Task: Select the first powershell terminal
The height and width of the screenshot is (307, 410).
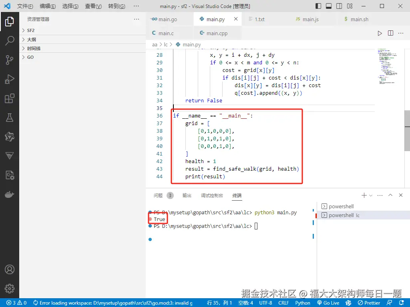Action: [x=364, y=206]
